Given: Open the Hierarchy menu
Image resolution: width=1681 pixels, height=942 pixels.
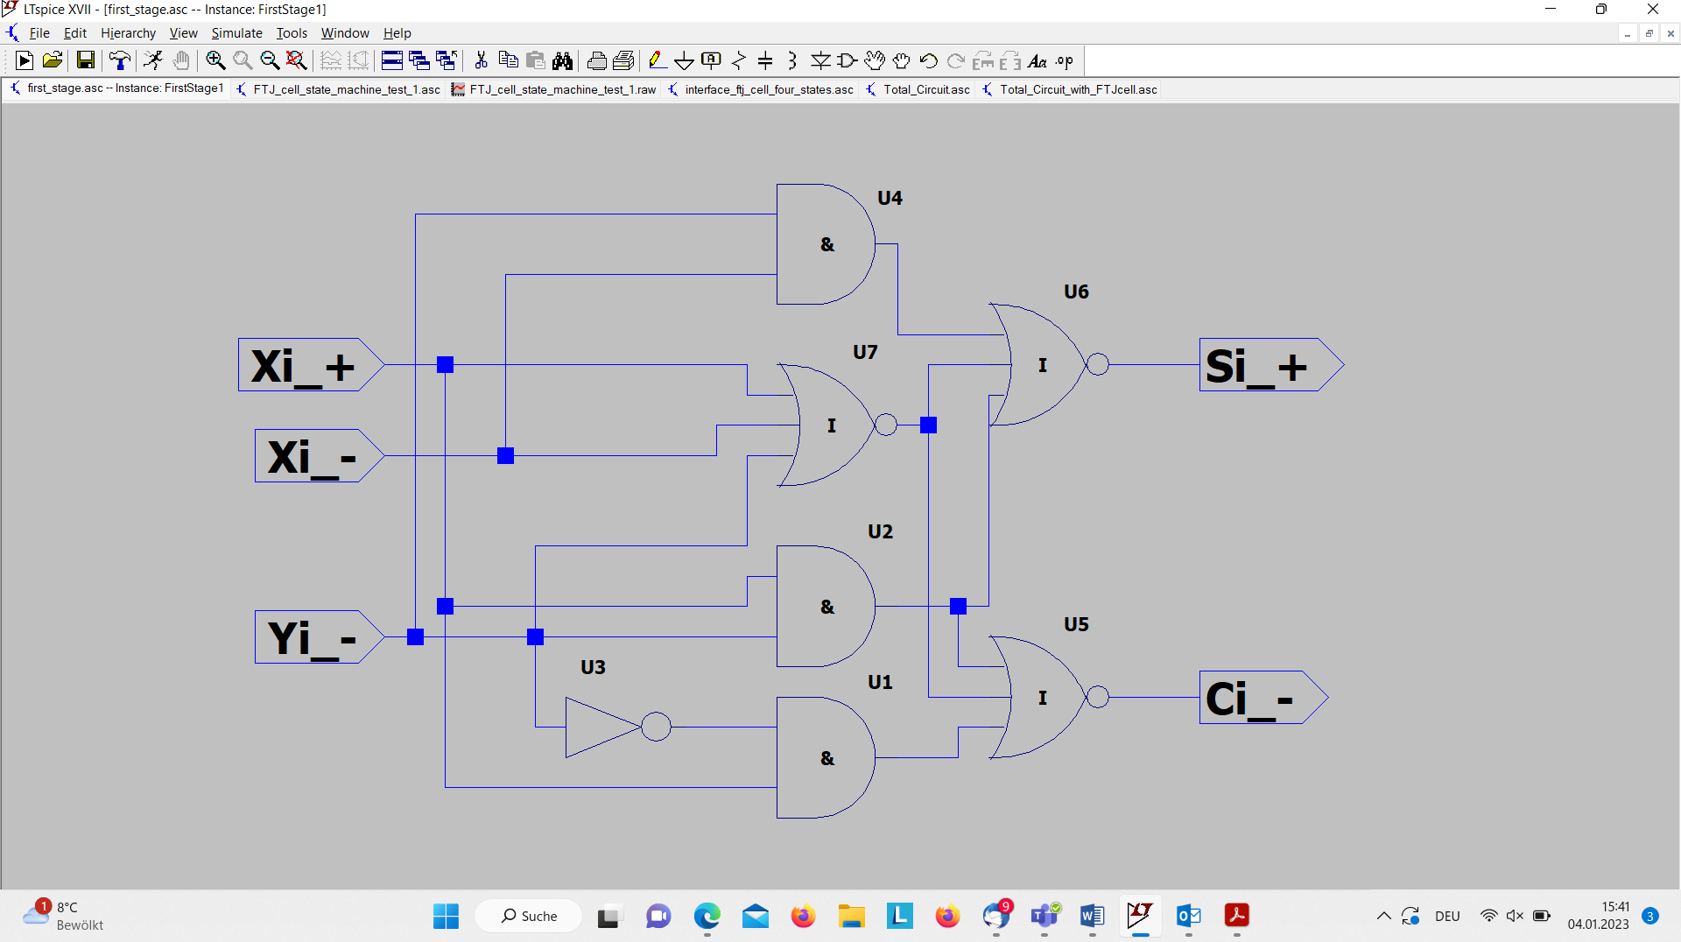Looking at the screenshot, I should pyautogui.click(x=128, y=33).
